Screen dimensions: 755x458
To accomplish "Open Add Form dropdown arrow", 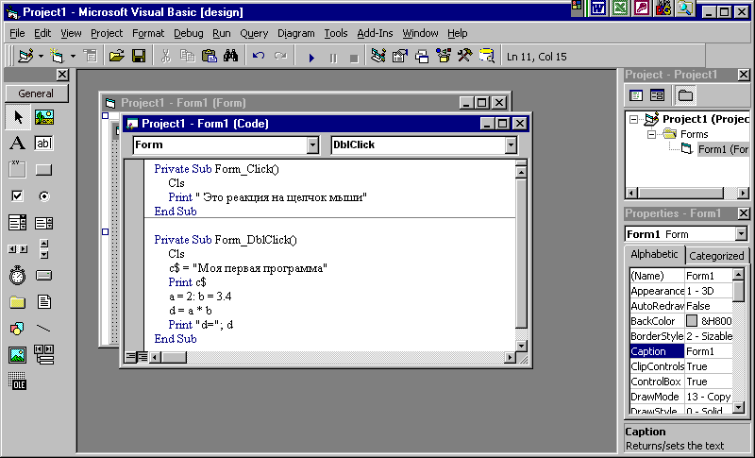I will pyautogui.click(x=73, y=57).
